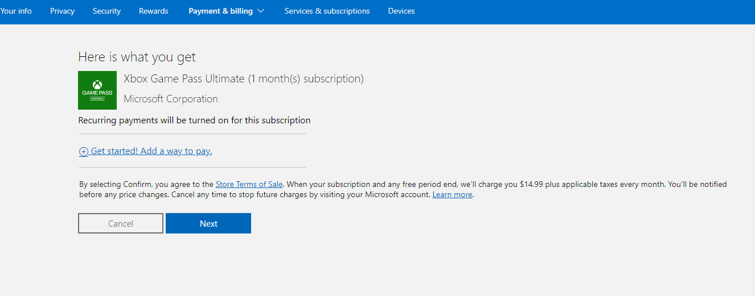Expand the Payment & billing chevron arrow

[261, 11]
